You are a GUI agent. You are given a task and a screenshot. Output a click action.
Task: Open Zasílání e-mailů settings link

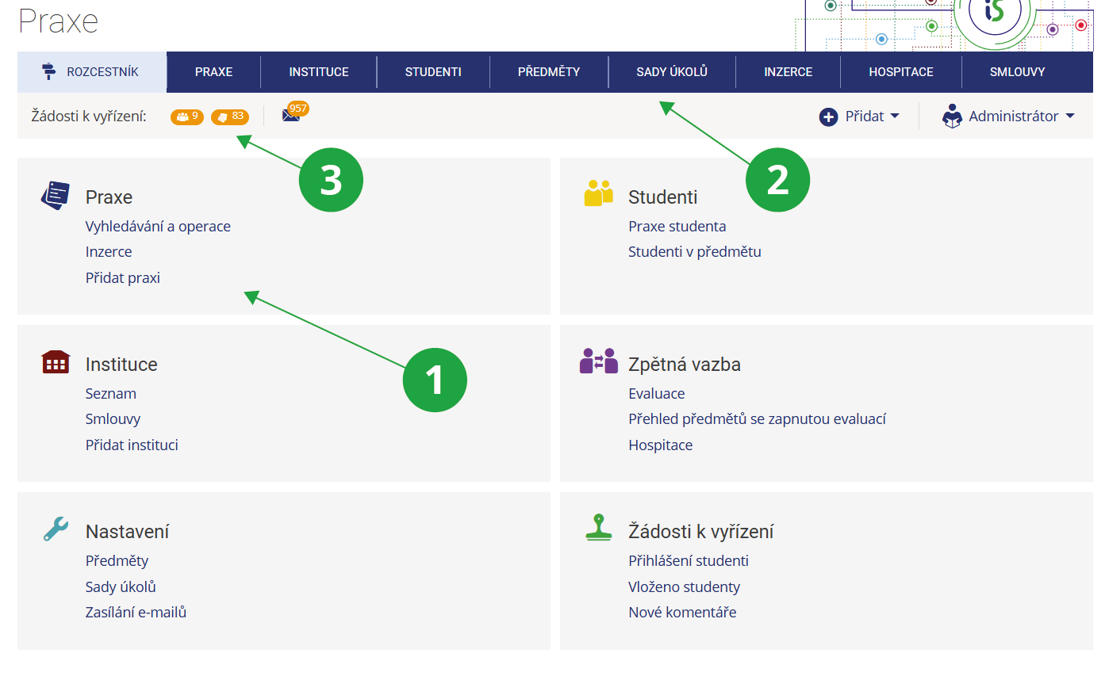pos(136,613)
